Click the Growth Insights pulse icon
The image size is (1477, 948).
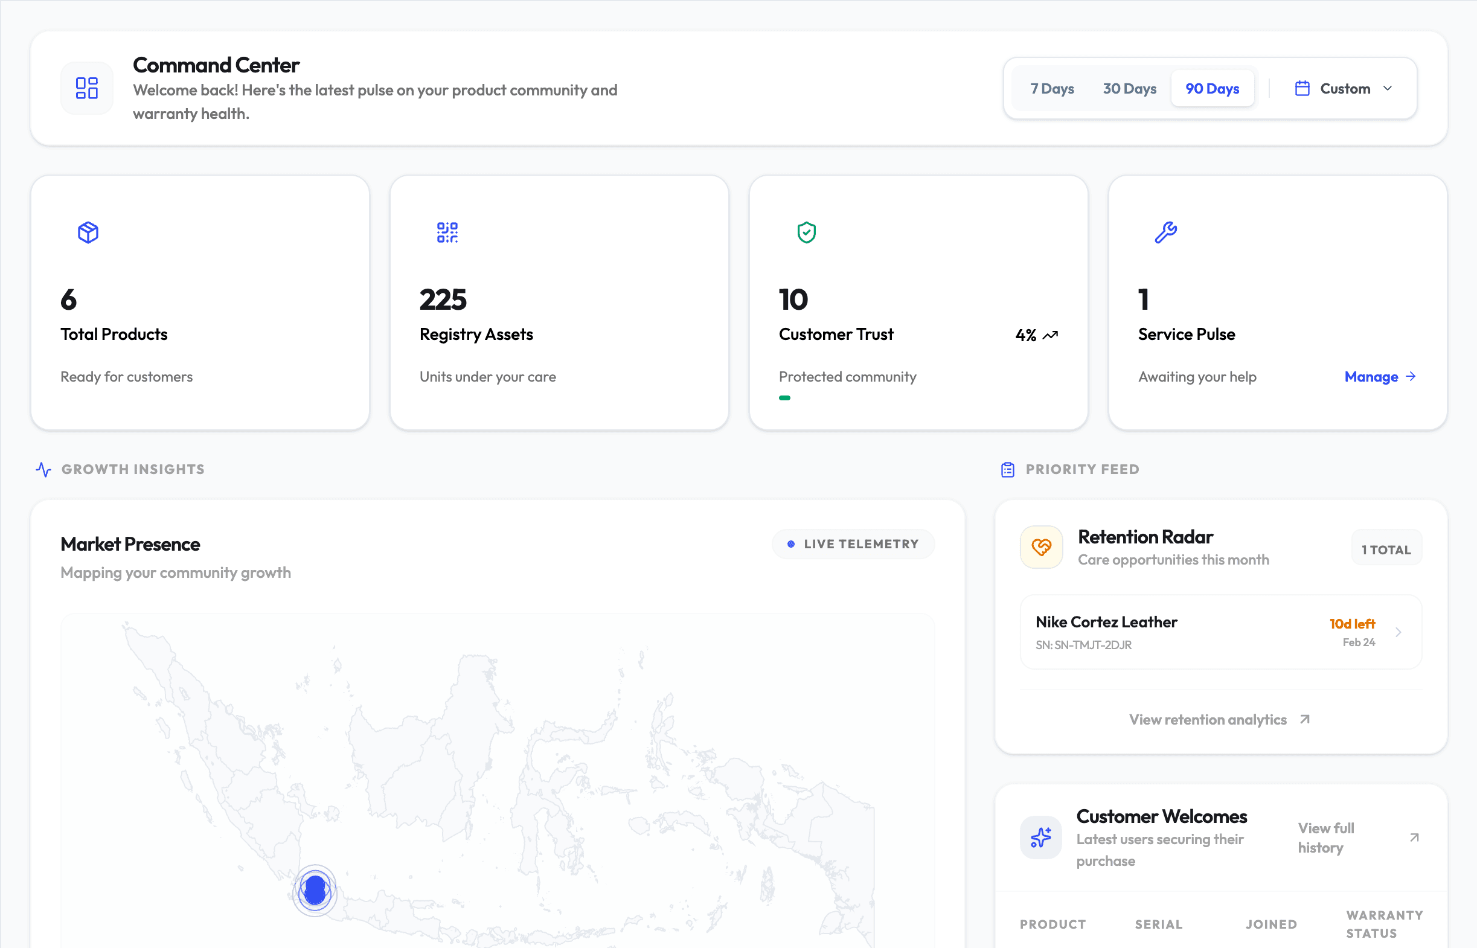(42, 469)
